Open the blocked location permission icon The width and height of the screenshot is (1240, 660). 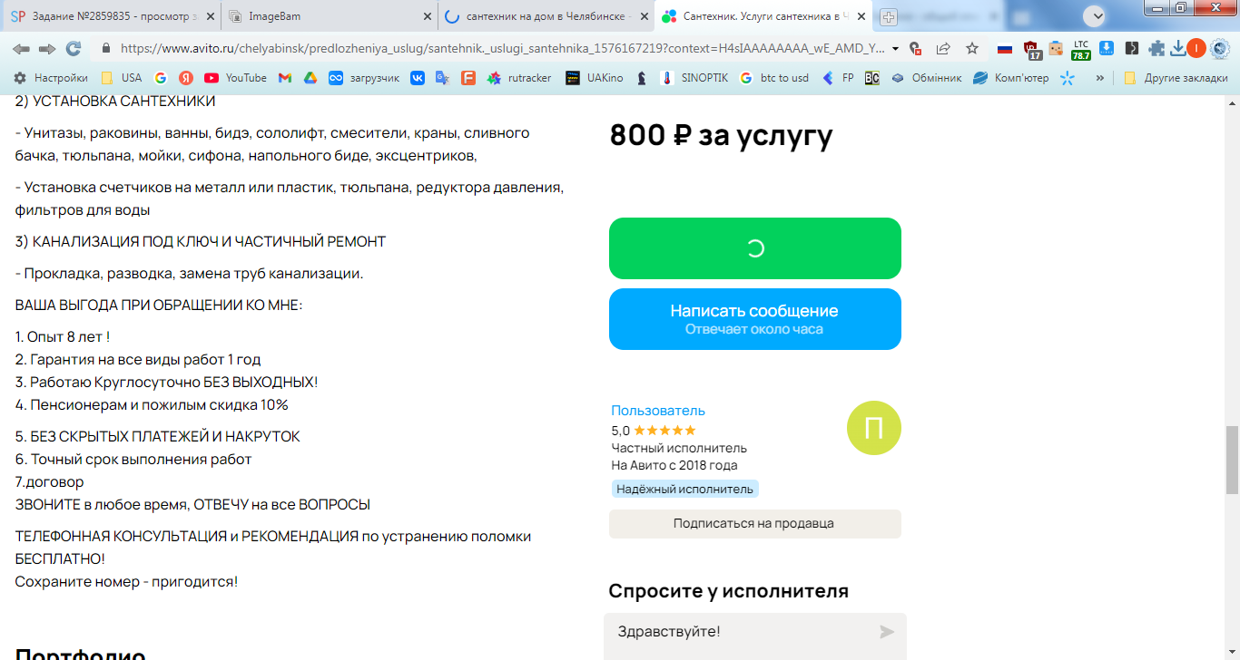(x=915, y=49)
